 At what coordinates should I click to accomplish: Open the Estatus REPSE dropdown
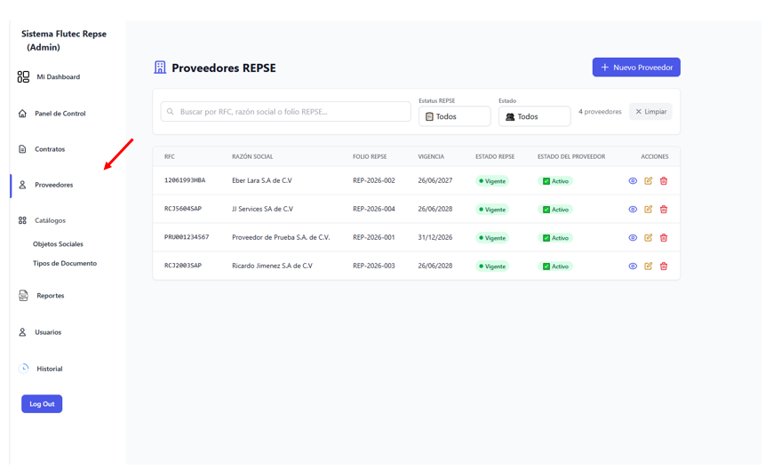[x=455, y=116]
